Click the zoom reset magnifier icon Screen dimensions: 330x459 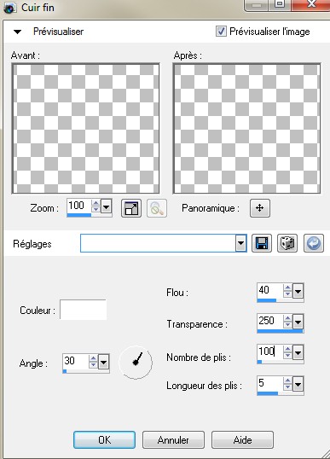coord(157,208)
